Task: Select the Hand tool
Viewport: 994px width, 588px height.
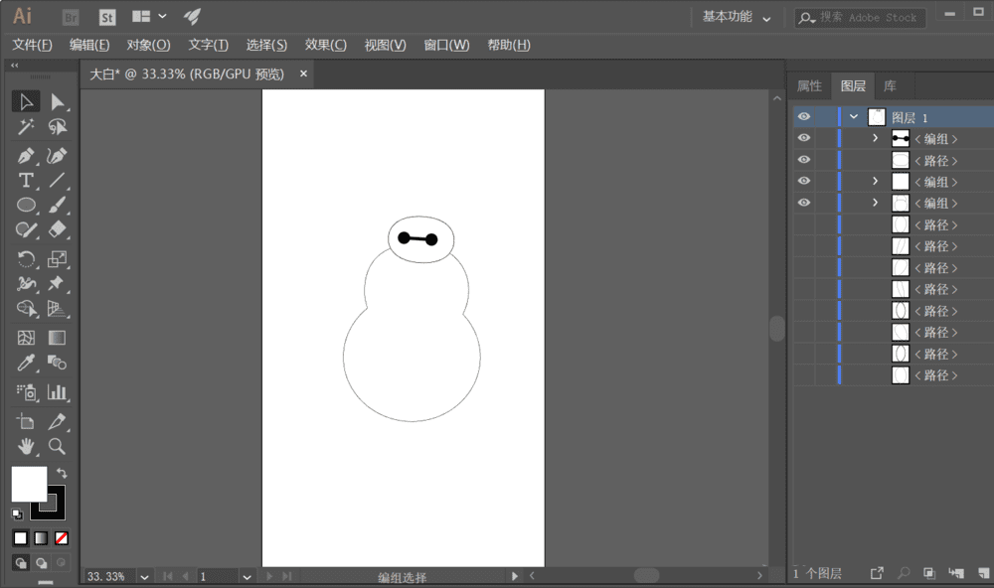Action: (x=26, y=446)
